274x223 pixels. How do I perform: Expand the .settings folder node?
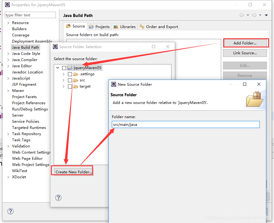coord(63,74)
